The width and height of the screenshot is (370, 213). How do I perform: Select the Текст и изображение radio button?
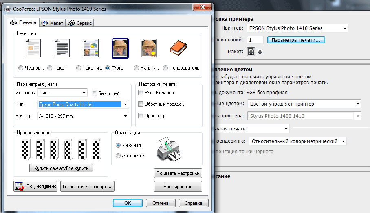point(79,68)
